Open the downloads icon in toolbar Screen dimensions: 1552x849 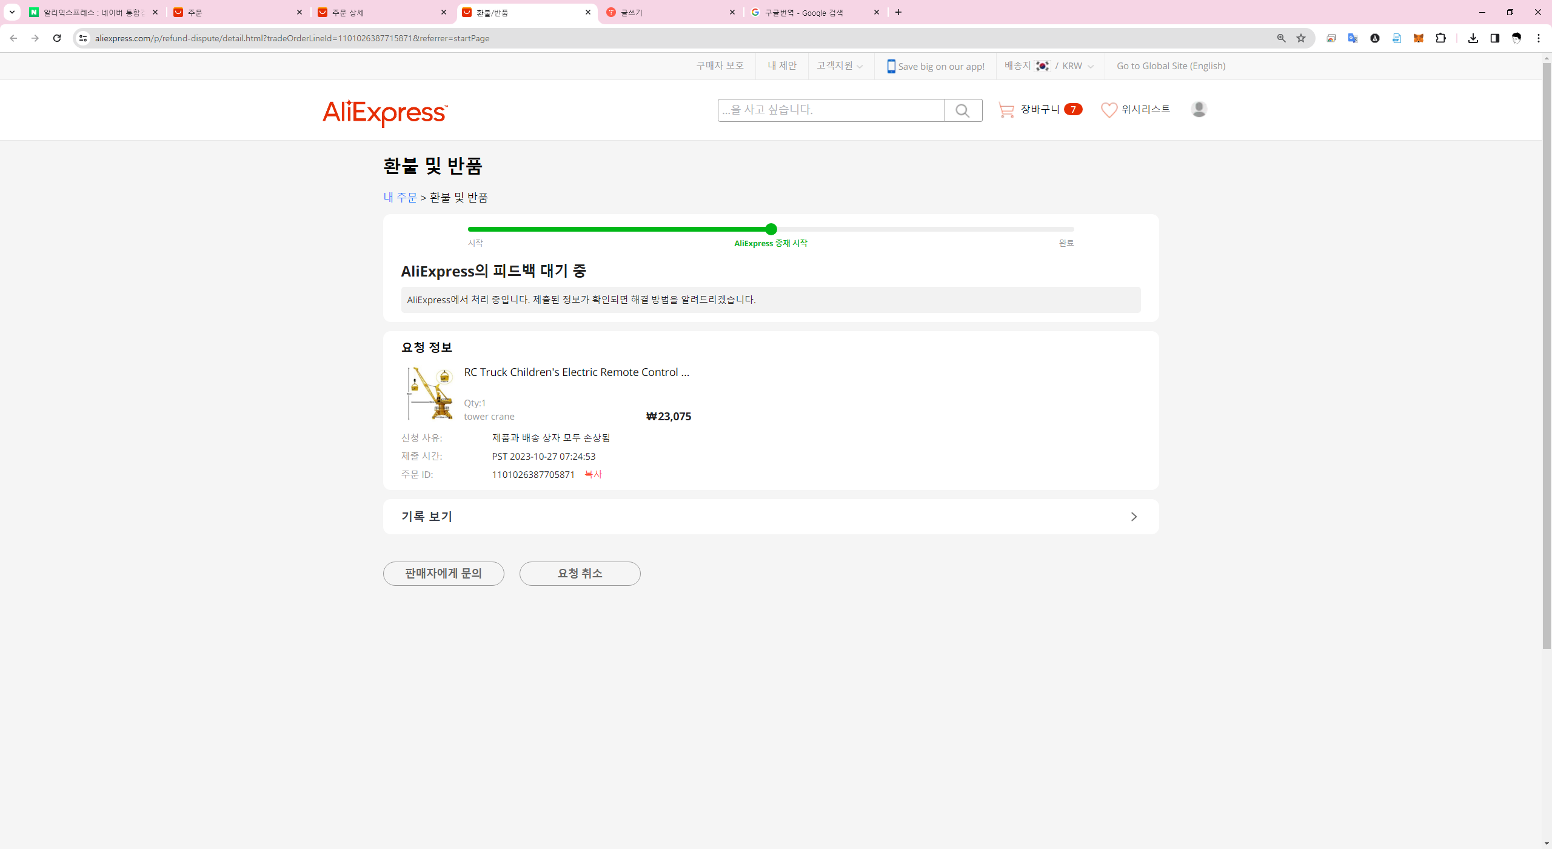(1473, 38)
